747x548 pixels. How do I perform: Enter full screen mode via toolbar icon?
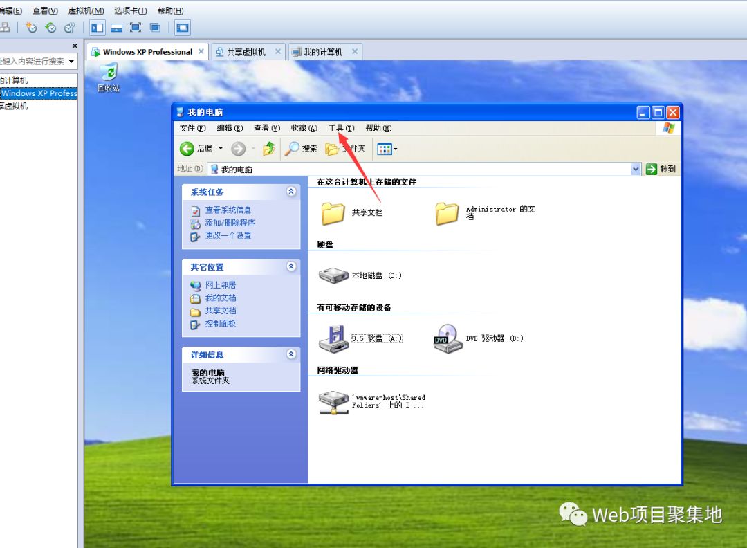point(136,28)
